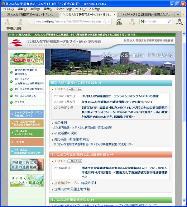This screenshot has height=207, width=187.
Task: Click the bookmark star in address bar
Action: coord(105,21)
